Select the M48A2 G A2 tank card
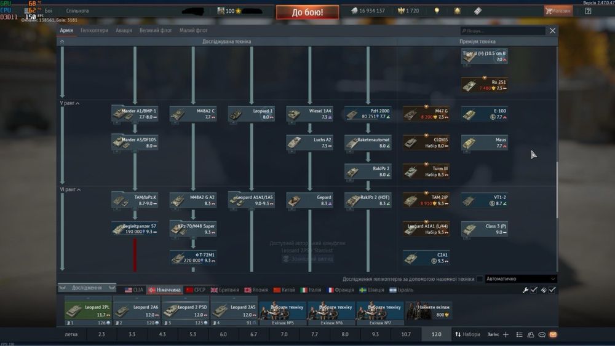Image resolution: width=615 pixels, height=346 pixels. coord(193,200)
